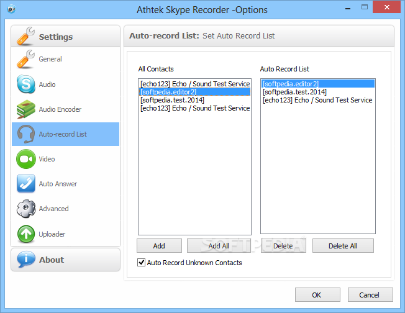Open the About section
Viewport: 405px width, 313px height.
(66, 260)
